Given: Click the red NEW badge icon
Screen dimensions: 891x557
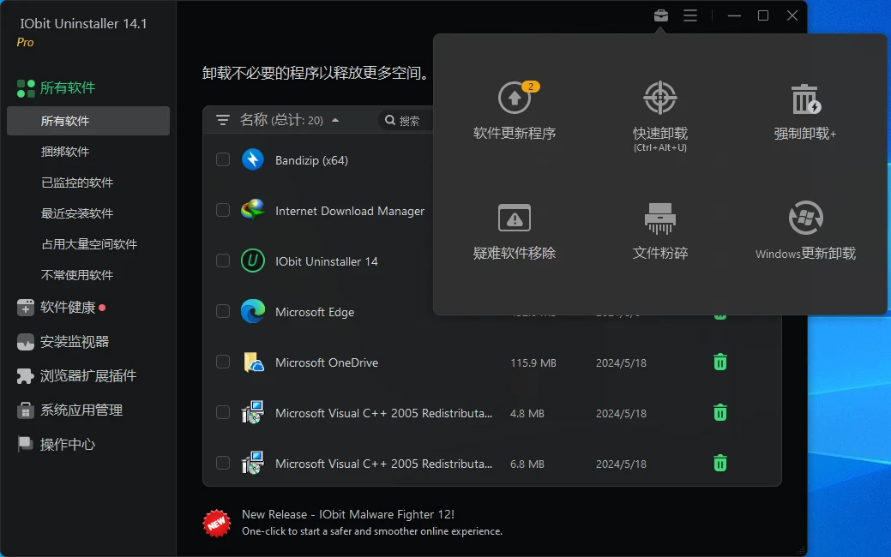Looking at the screenshot, I should (216, 523).
